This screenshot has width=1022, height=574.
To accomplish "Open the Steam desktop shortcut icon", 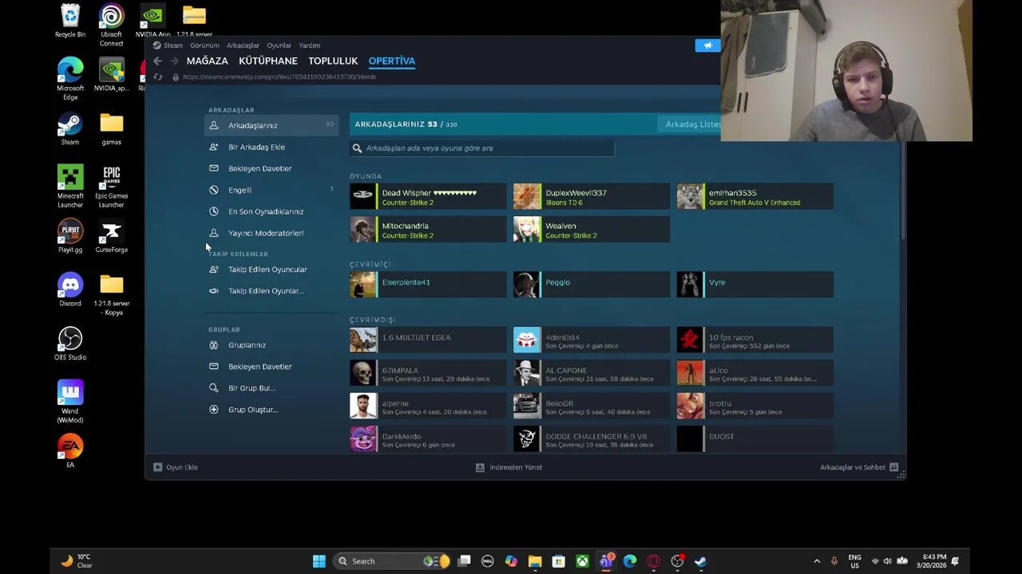I will coord(70,129).
